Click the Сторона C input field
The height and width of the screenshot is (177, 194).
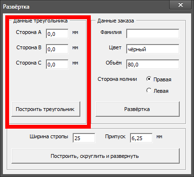pyautogui.click(x=57, y=64)
